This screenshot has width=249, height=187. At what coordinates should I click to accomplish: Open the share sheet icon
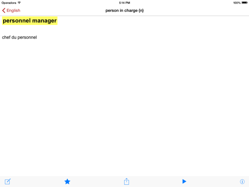coord(127,181)
